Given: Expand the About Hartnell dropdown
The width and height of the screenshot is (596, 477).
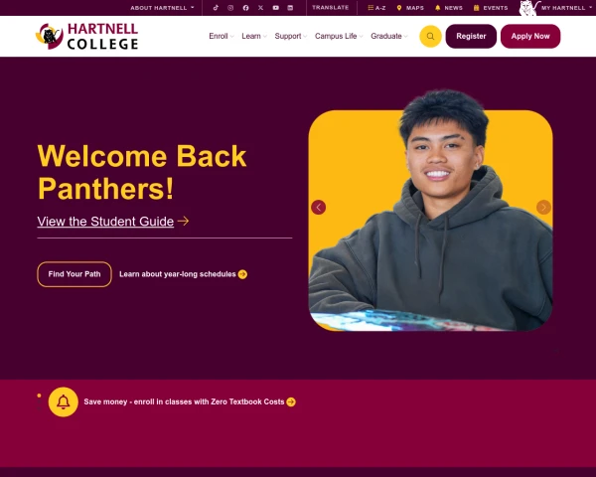Looking at the screenshot, I should tap(162, 8).
